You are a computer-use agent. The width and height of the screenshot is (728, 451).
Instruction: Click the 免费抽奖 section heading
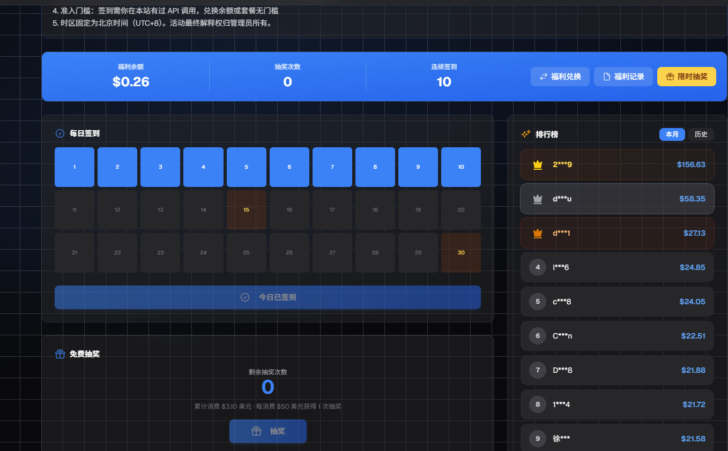click(x=85, y=354)
